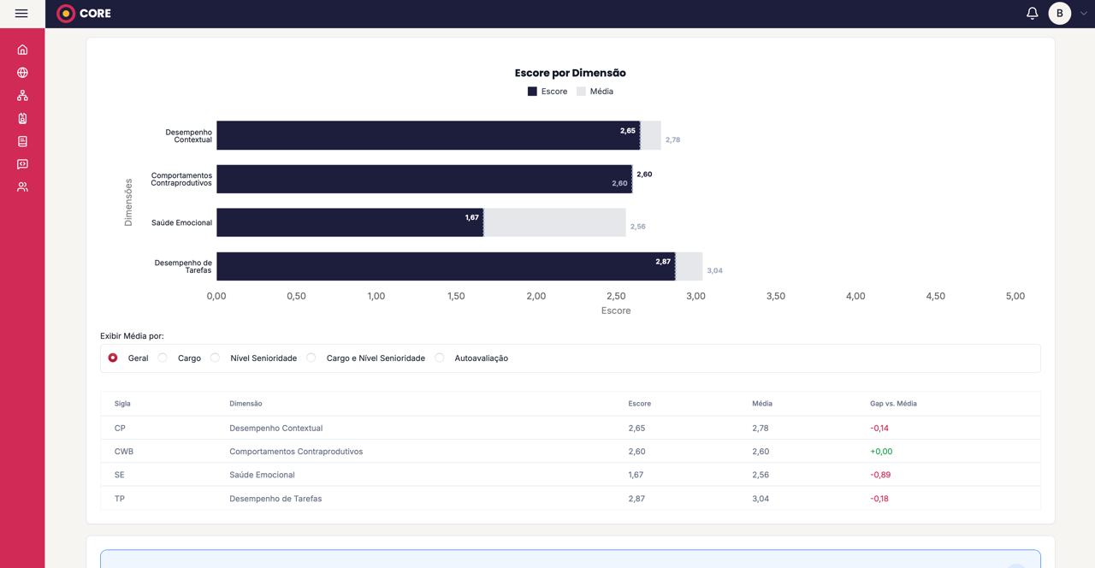Open the globe icon in sidebar
Image resolution: width=1095 pixels, height=568 pixels.
[x=22, y=73]
